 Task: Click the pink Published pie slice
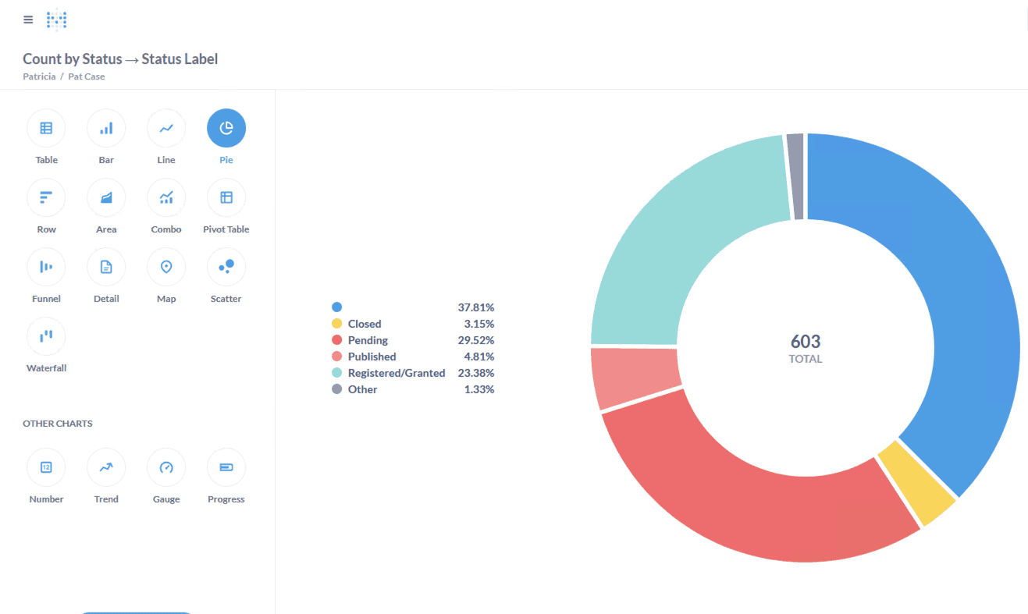[x=635, y=378]
